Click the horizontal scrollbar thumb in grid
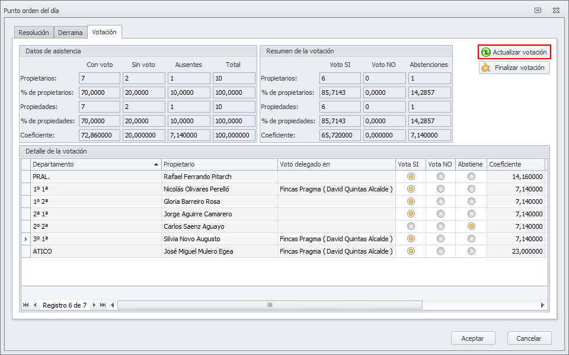Image resolution: width=569 pixels, height=355 pixels. coord(270,305)
